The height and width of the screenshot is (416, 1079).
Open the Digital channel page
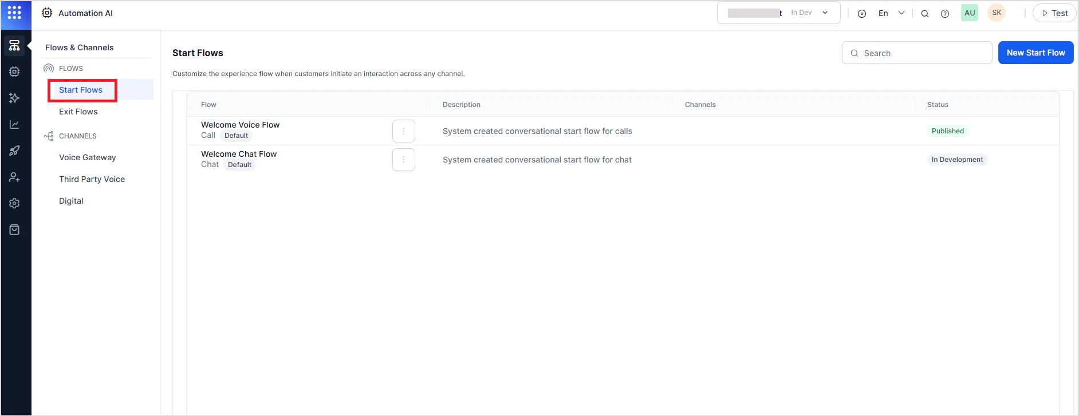[x=71, y=201]
